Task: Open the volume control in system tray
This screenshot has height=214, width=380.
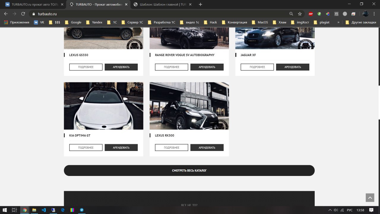Action: pyautogui.click(x=336, y=210)
